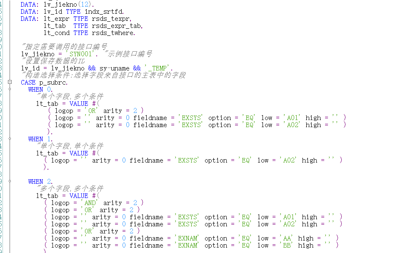
Task: Select the string literal '_TEMP'
Action: [x=158, y=68]
